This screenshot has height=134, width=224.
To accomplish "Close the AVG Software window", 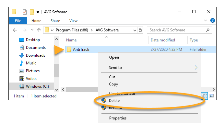I will pos(209,12).
